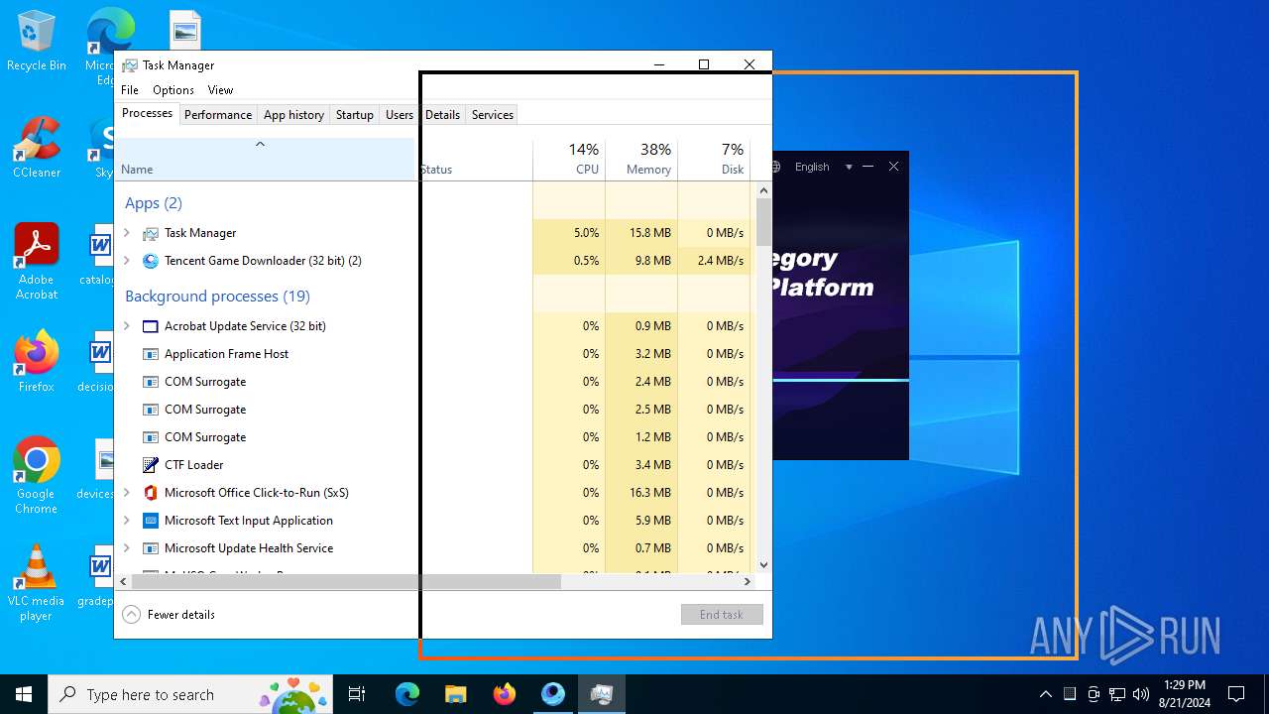Click the Apps (2) group heading
Image resolution: width=1269 pixels, height=714 pixels.
point(154,203)
